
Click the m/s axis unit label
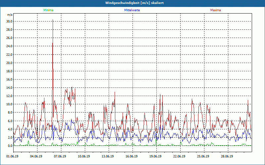click(x=10, y=15)
